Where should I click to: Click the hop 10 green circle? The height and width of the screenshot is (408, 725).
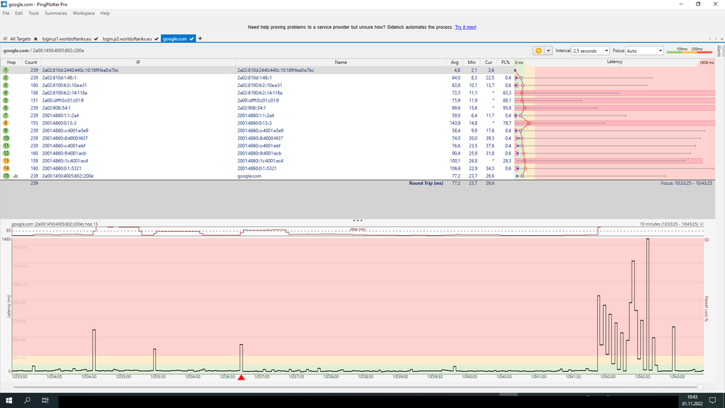click(6, 139)
